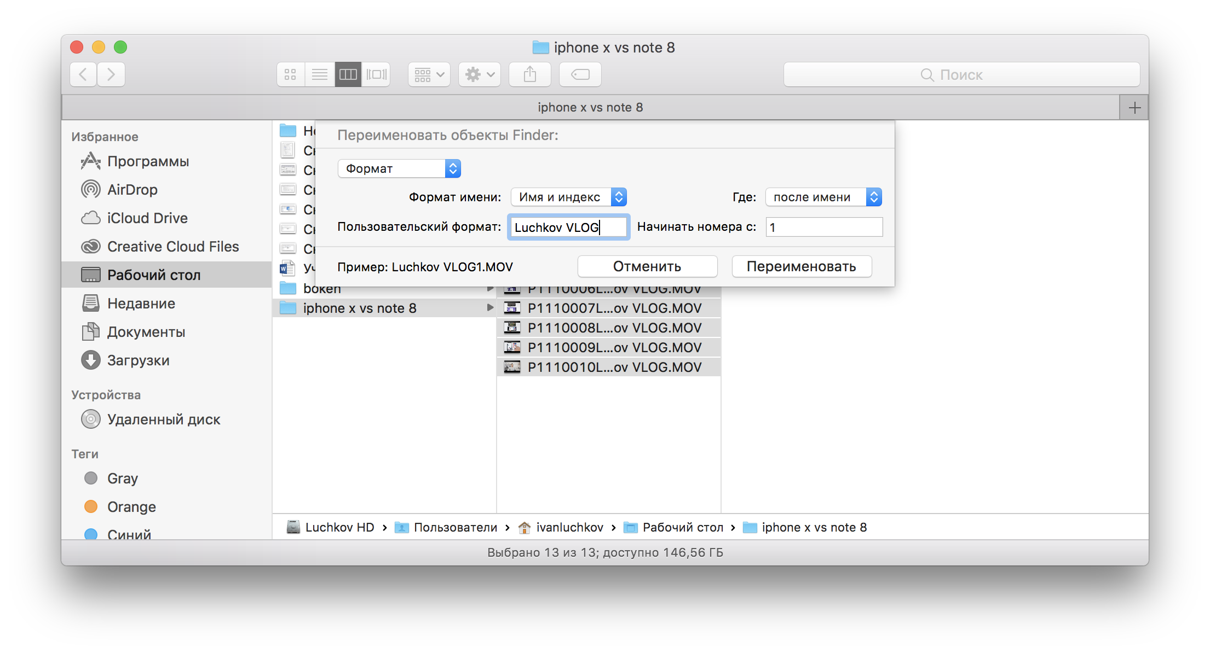Click the Избранное sidebar section header
Image resolution: width=1210 pixels, height=653 pixels.
pos(105,137)
